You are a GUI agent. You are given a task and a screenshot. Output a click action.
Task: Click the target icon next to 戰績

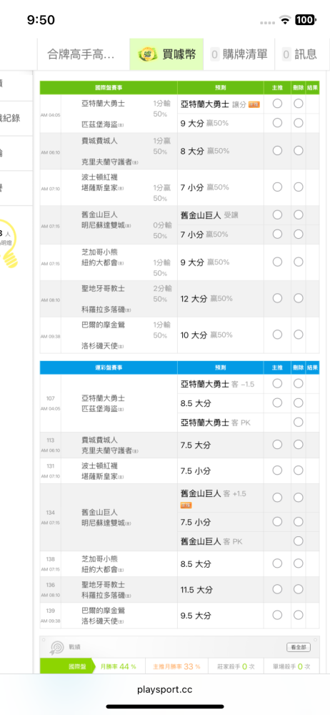(x=57, y=646)
